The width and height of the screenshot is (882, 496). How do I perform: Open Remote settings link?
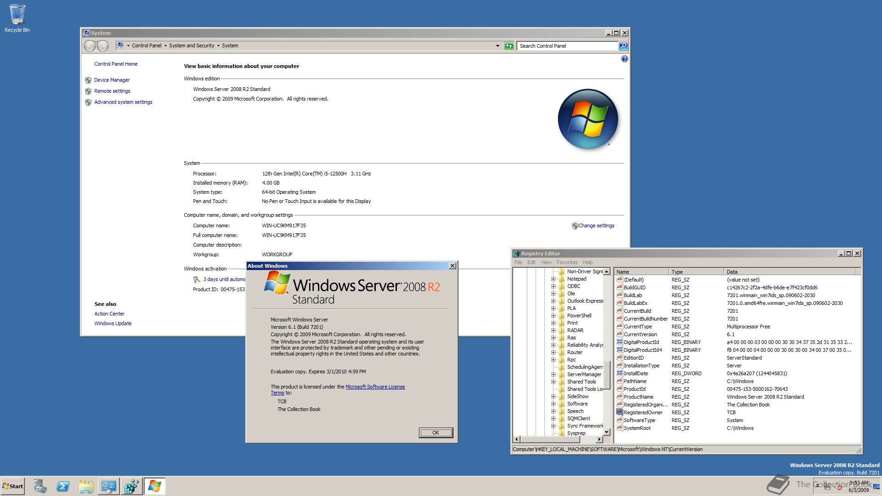(x=112, y=91)
